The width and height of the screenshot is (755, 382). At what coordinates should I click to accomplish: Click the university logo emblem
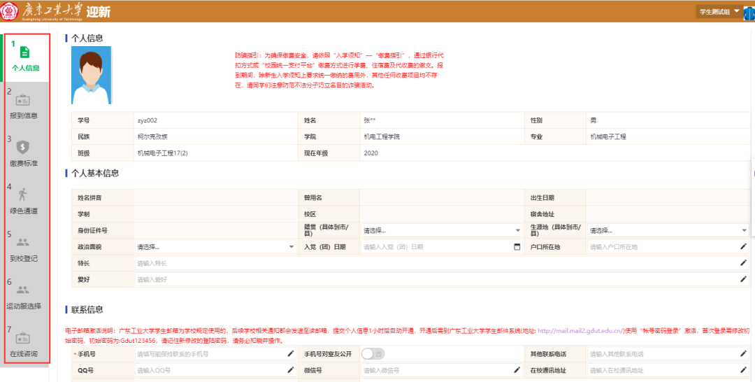pos(10,11)
